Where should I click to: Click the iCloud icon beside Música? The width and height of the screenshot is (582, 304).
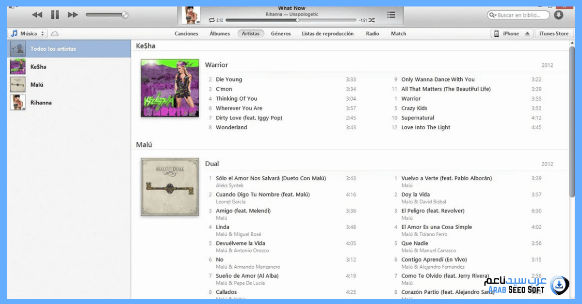tap(55, 34)
